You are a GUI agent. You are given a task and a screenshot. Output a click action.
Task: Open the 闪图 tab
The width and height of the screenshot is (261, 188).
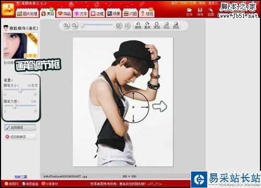click(x=130, y=14)
